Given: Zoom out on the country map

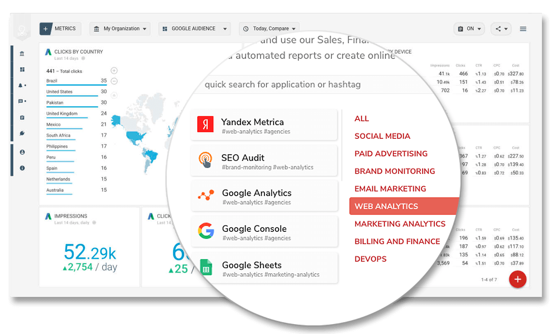Looking at the screenshot, I should (114, 81).
